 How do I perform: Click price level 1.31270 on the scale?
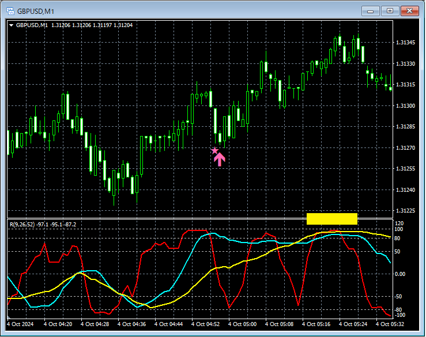click(405, 147)
